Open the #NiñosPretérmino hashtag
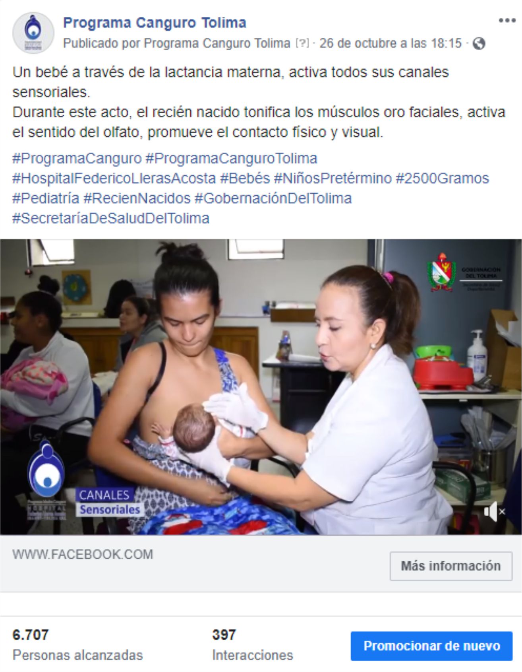The image size is (522, 672). [333, 178]
